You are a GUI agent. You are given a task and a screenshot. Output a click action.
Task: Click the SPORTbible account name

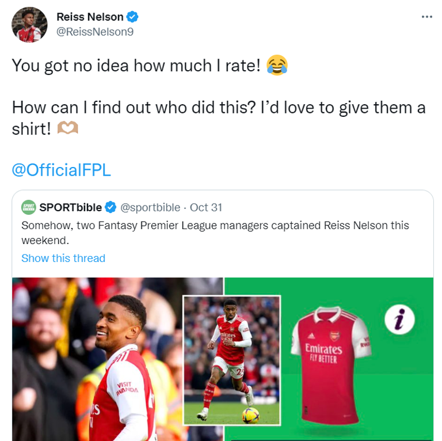[70, 207]
